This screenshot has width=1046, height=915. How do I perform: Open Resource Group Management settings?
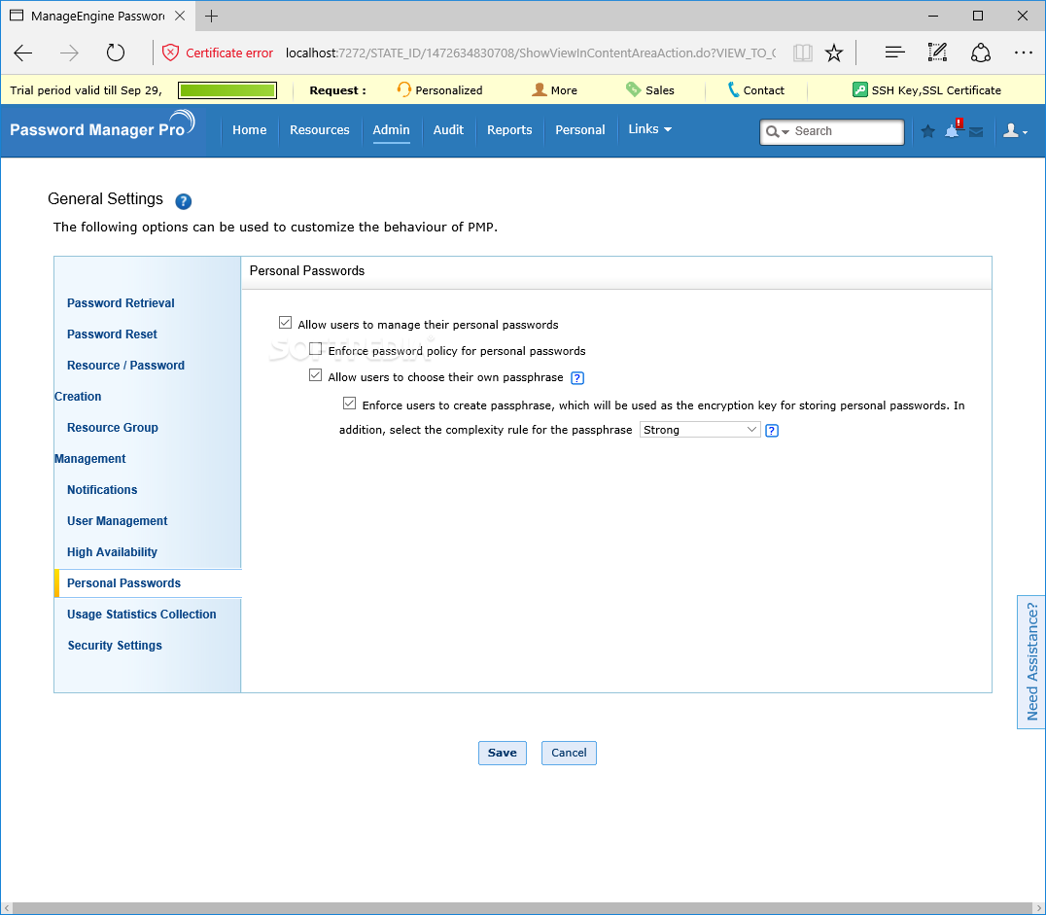click(107, 443)
